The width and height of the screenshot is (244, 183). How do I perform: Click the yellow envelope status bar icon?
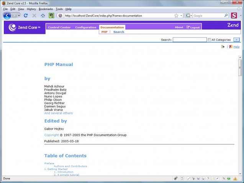[213, 178]
